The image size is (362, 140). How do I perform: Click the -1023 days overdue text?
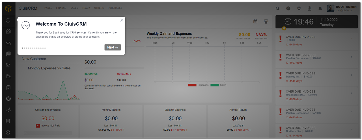pyautogui.click(x=295, y=63)
